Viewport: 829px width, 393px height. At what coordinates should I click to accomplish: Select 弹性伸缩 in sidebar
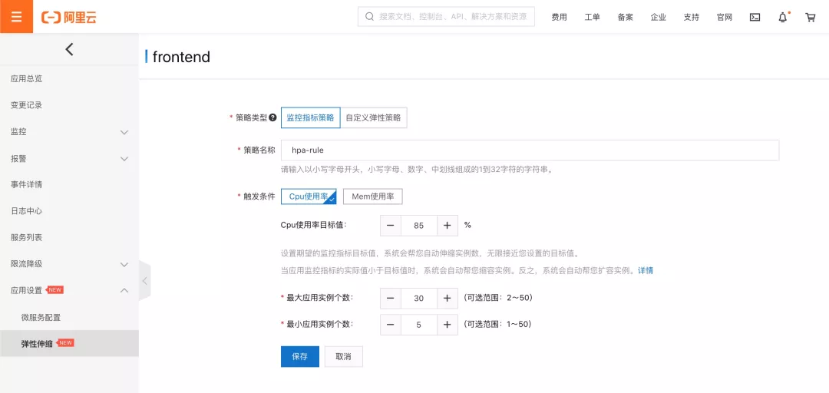tap(69, 344)
